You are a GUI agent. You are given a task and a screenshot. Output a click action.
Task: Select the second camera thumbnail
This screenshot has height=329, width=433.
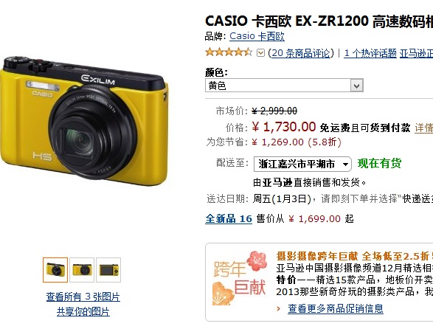tap(82, 270)
